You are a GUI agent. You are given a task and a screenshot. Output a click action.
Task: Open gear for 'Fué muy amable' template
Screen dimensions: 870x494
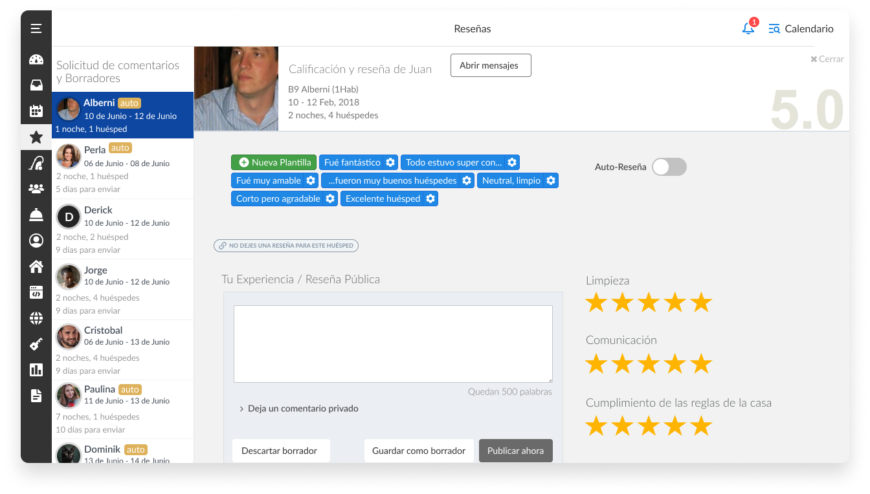pos(311,180)
